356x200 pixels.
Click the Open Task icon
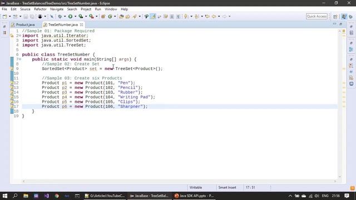coord(128,16)
